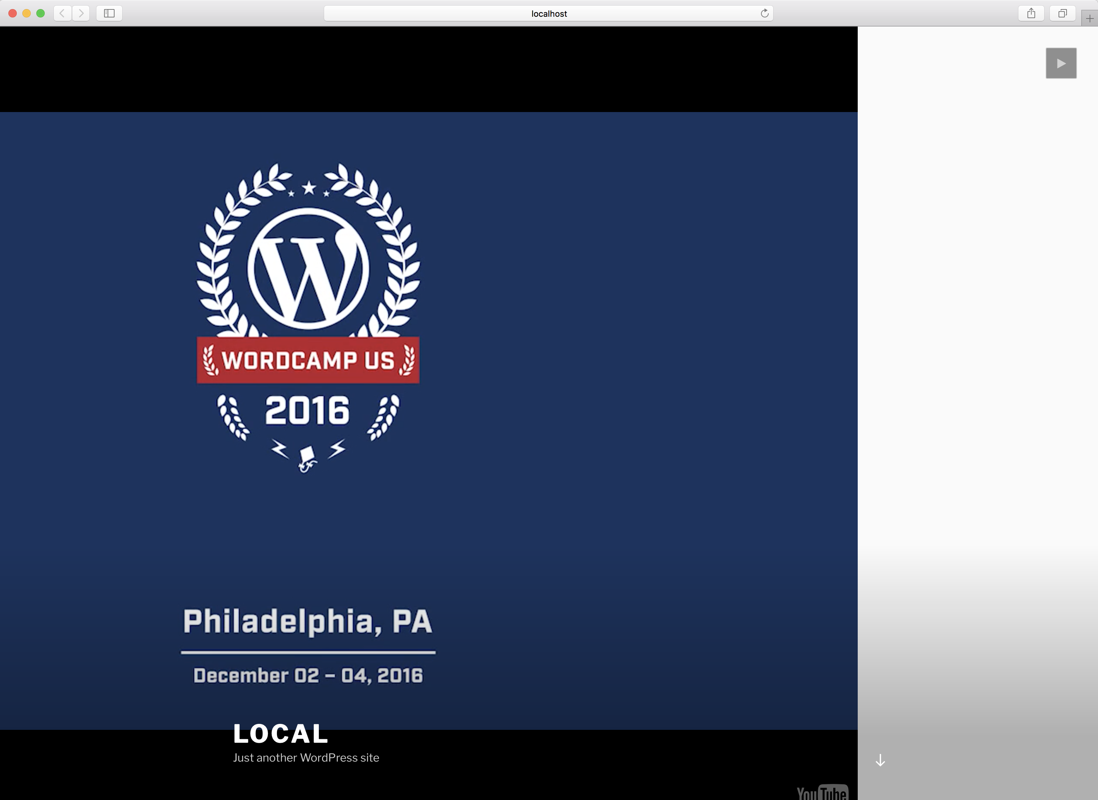This screenshot has height=800, width=1098.
Task: Open the Safari share menu
Action: pyautogui.click(x=1031, y=13)
